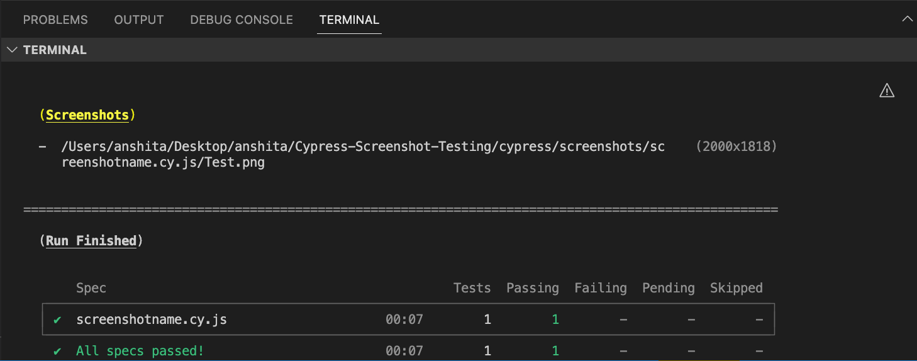917x361 pixels.
Task: Click the Passing column header
Action: tap(533, 288)
